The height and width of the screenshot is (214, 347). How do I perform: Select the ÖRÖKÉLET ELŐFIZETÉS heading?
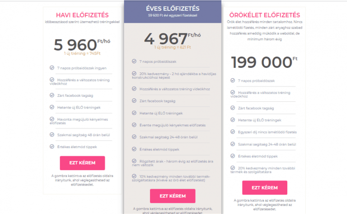(265, 15)
